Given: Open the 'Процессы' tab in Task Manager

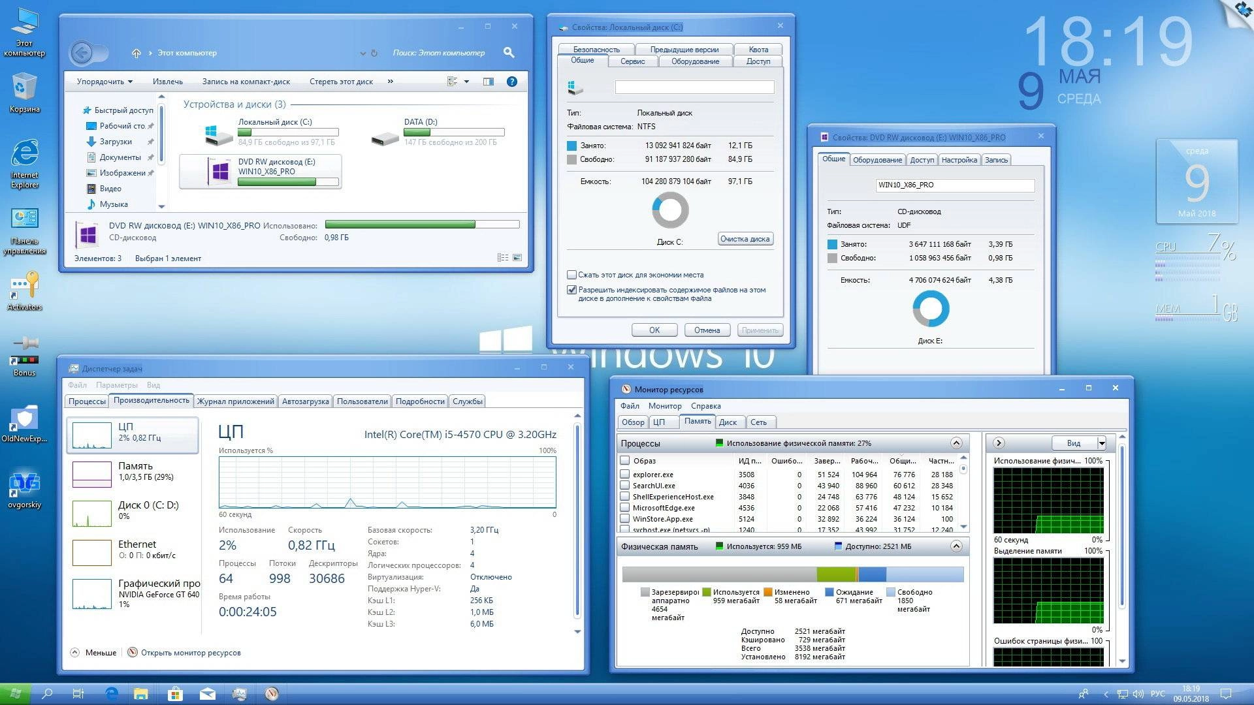Looking at the screenshot, I should [87, 401].
